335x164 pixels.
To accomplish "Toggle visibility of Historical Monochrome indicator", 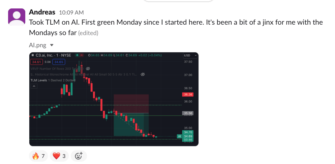I will tap(143, 74).
